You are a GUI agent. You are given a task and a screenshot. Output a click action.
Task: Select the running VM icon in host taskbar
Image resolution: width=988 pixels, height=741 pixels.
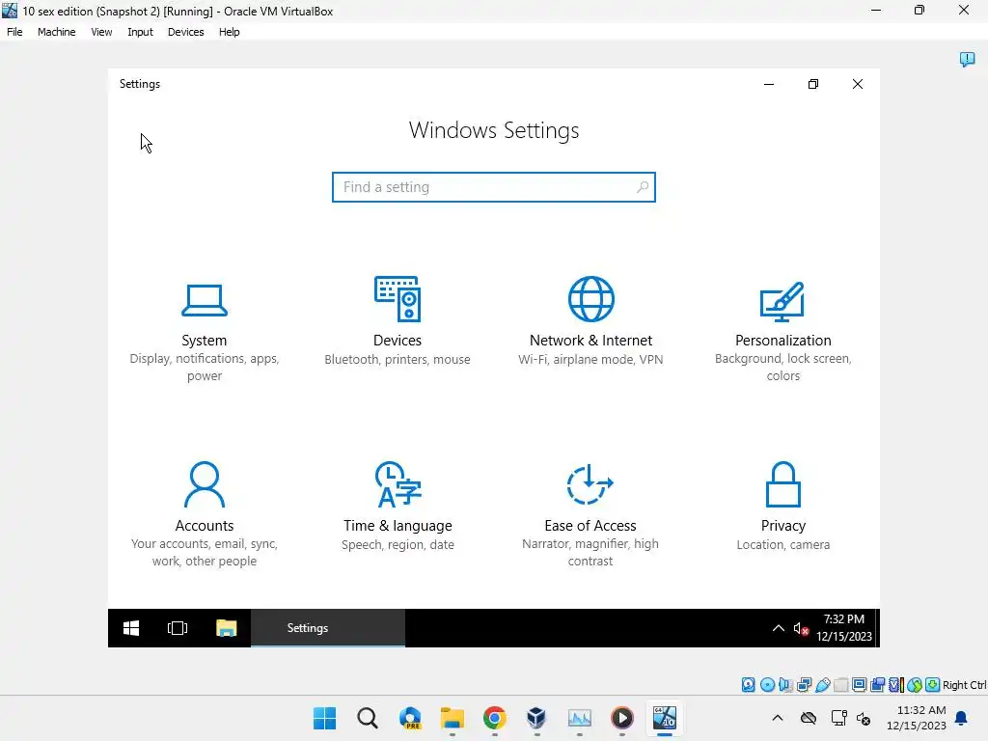tap(665, 718)
